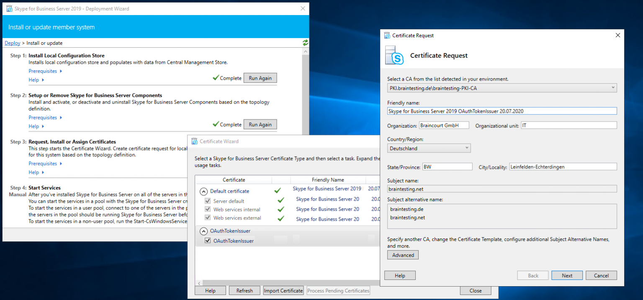
Task: Click the Friendly name text field
Action: pos(502,111)
